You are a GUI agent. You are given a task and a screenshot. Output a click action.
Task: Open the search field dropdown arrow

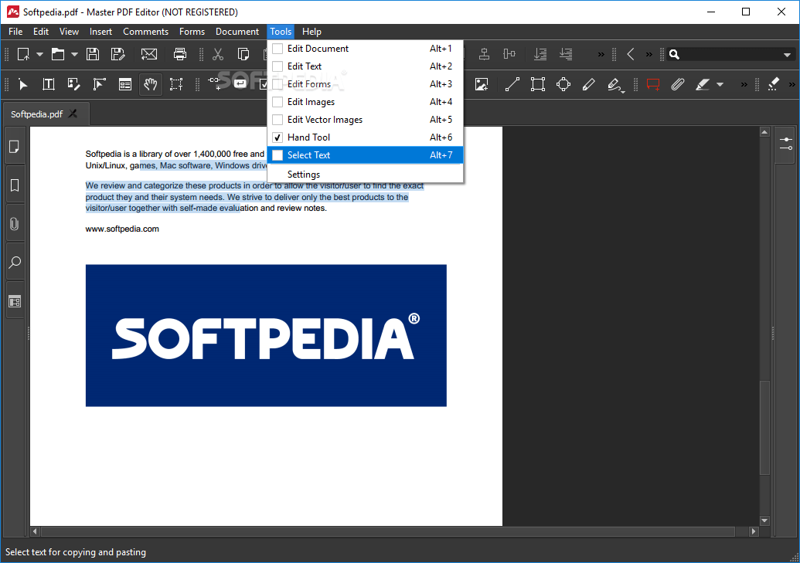point(787,54)
